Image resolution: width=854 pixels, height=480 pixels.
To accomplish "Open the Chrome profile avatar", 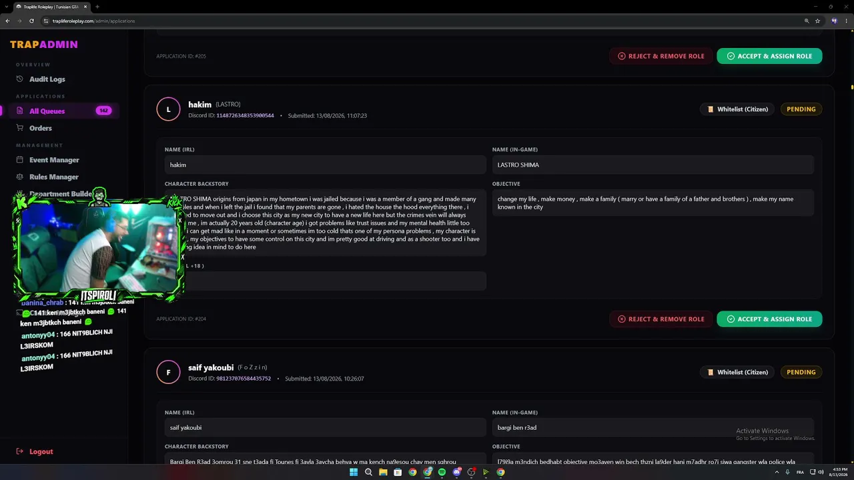I will [x=834, y=21].
